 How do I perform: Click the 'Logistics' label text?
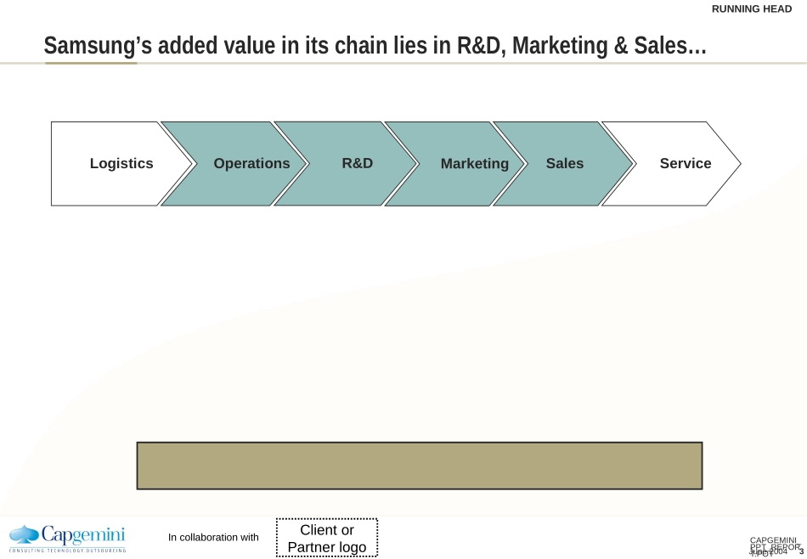[x=121, y=163]
